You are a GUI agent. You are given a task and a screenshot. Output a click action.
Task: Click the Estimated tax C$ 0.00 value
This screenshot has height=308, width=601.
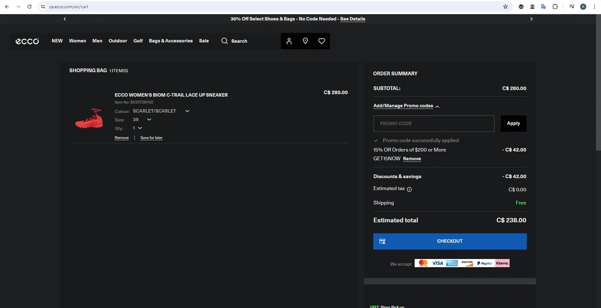pyautogui.click(x=517, y=190)
